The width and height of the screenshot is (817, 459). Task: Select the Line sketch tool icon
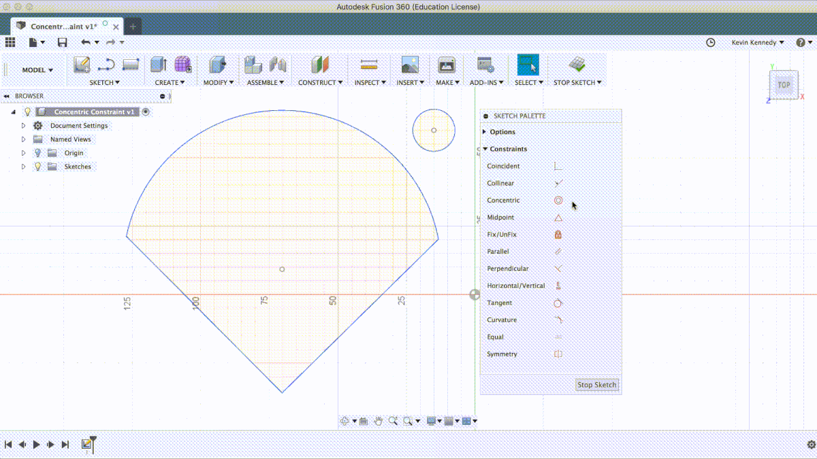click(106, 65)
